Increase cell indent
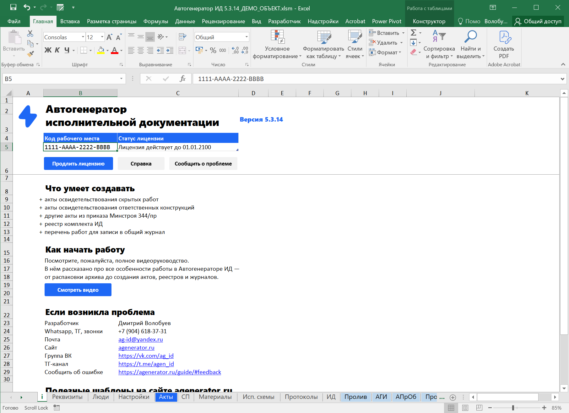The width and height of the screenshot is (569, 413). pyautogui.click(x=170, y=50)
